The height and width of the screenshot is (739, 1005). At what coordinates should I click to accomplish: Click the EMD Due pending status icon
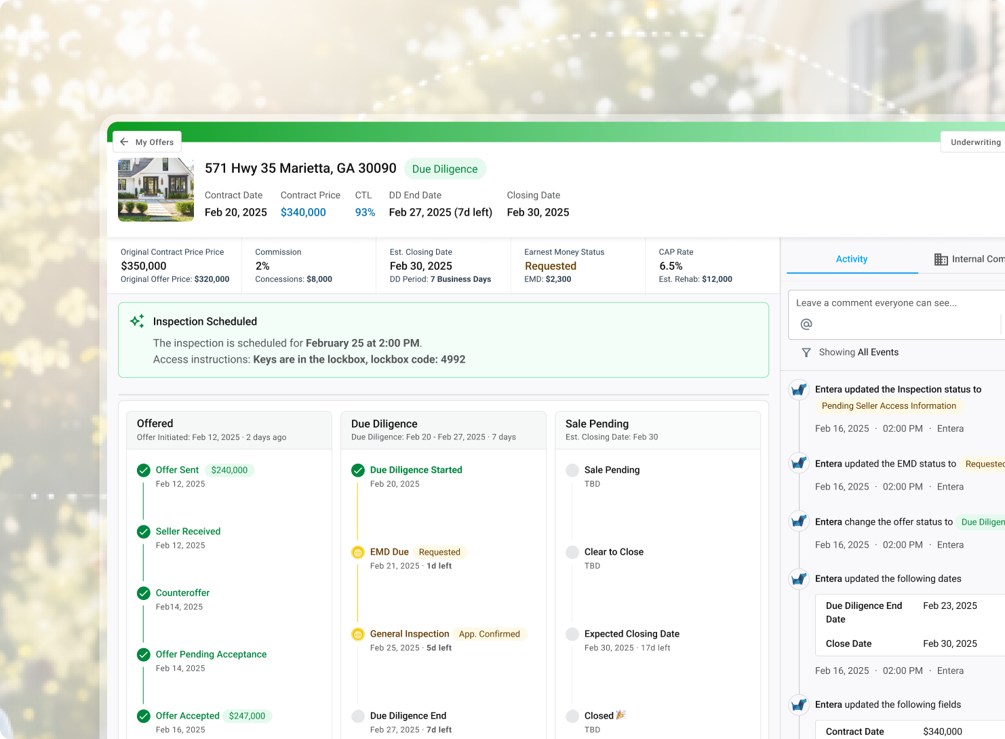(x=358, y=553)
